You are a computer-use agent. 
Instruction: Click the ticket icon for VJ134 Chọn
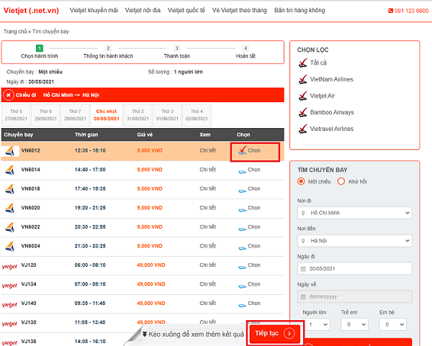click(242, 286)
